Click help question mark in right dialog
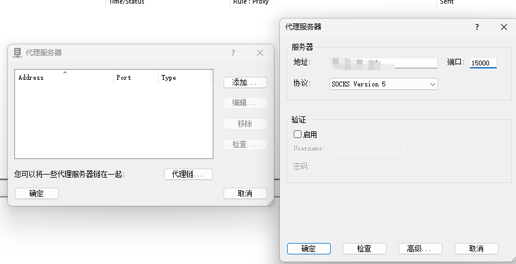516x264 pixels. [477, 27]
